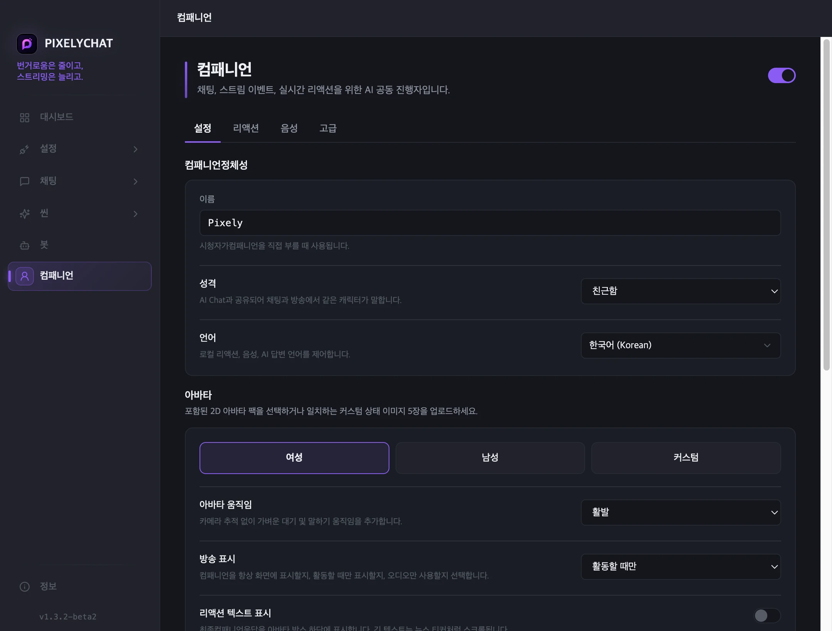
Task: Switch to the 고급 tab
Action: point(328,129)
